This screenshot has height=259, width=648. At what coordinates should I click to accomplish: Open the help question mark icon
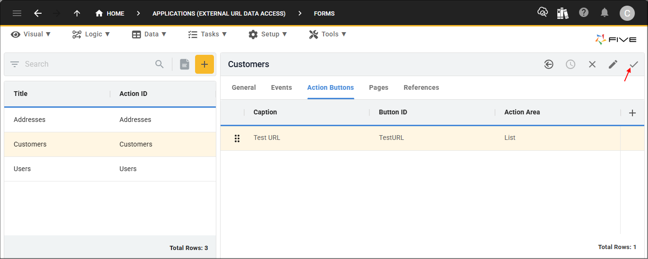(584, 13)
